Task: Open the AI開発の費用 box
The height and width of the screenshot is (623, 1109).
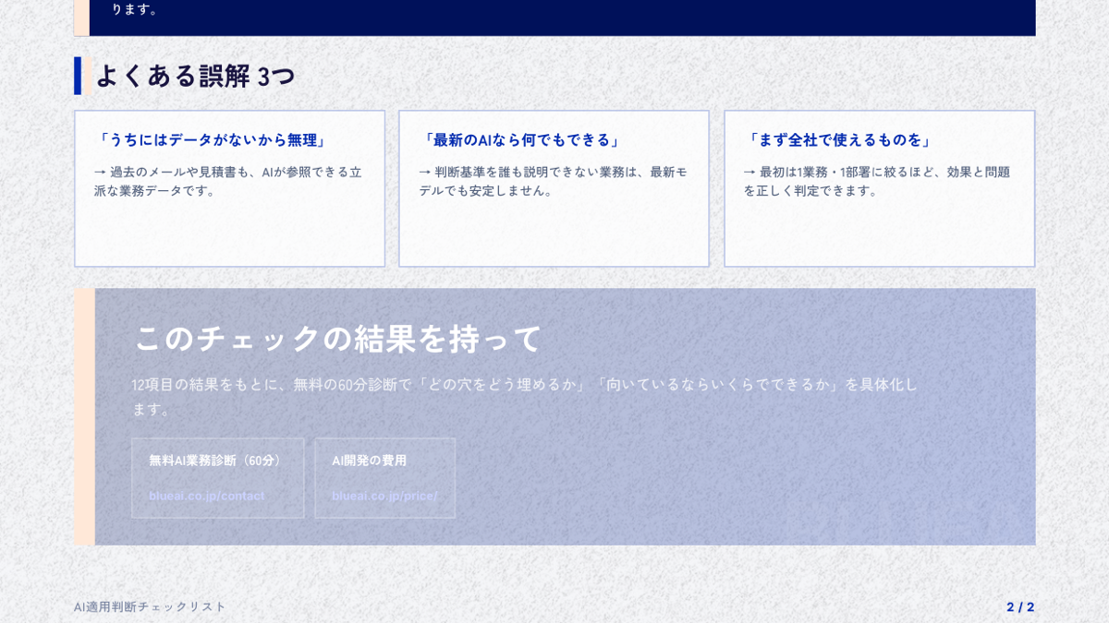Action: (384, 478)
